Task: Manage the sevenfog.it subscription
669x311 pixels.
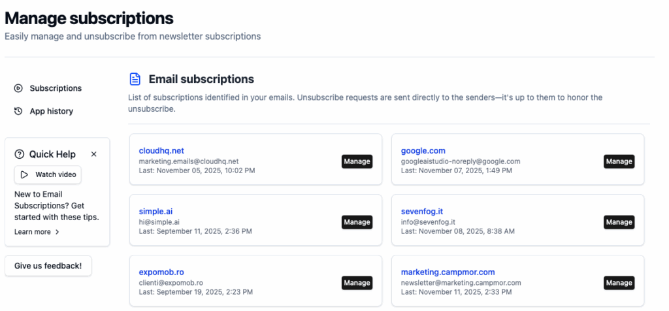Action: pyautogui.click(x=619, y=222)
